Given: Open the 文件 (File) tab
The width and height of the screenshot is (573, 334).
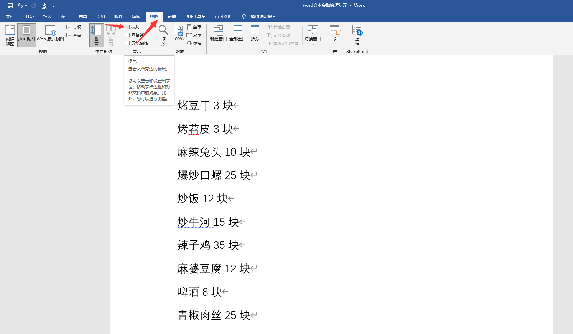Looking at the screenshot, I should [x=10, y=17].
